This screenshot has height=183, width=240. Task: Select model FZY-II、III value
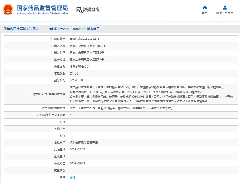coord(76,80)
